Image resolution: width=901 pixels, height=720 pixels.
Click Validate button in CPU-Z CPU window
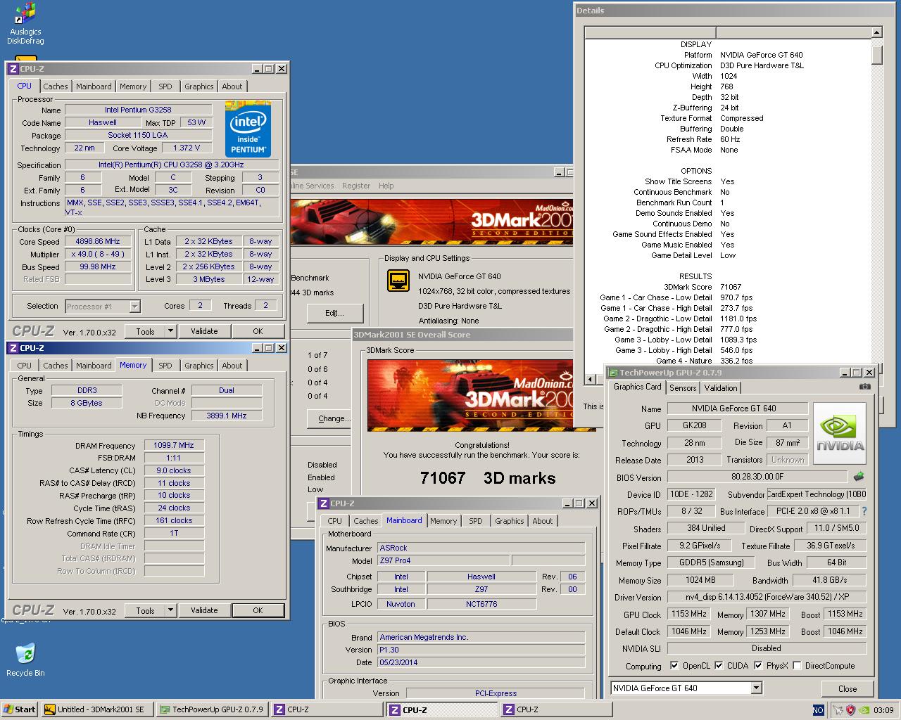tap(204, 330)
